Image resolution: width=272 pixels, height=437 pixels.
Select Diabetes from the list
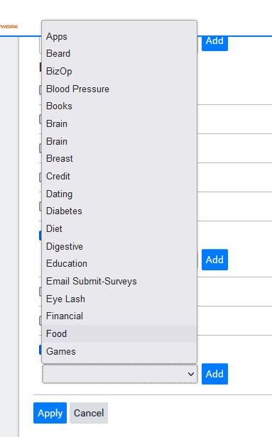click(119, 211)
